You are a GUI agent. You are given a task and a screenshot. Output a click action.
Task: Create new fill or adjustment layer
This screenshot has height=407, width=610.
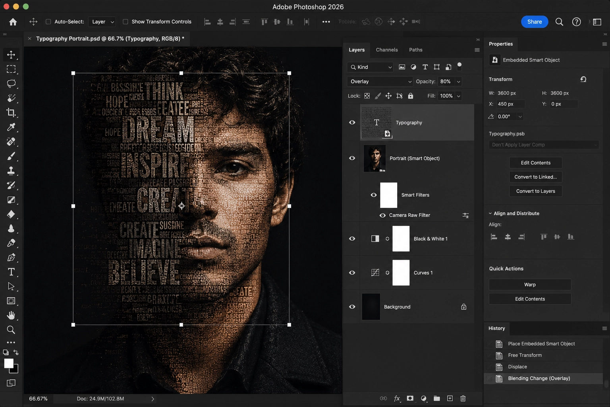(x=424, y=398)
